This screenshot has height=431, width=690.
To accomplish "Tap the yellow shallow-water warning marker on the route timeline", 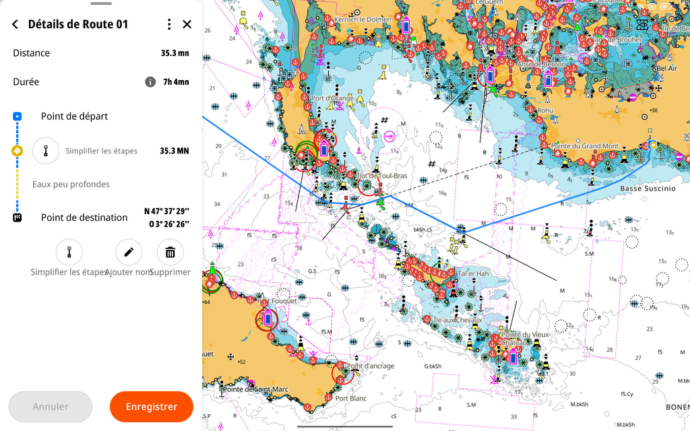I will pyautogui.click(x=18, y=151).
